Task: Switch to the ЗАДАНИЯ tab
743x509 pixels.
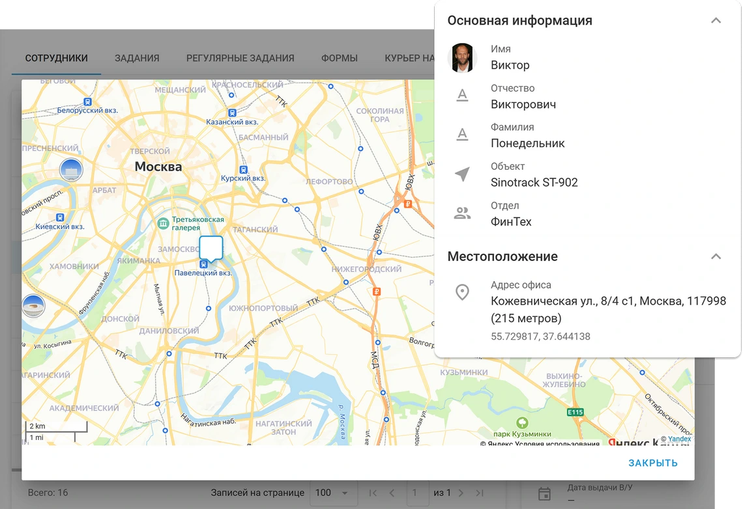Action: (137, 58)
